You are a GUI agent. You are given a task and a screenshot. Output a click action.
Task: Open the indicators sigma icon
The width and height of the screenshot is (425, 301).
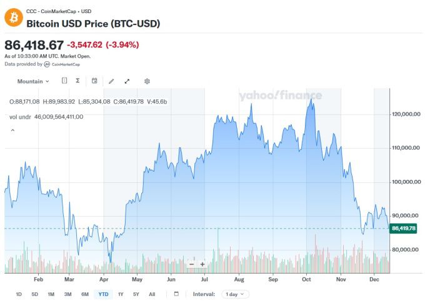pyautogui.click(x=77, y=81)
